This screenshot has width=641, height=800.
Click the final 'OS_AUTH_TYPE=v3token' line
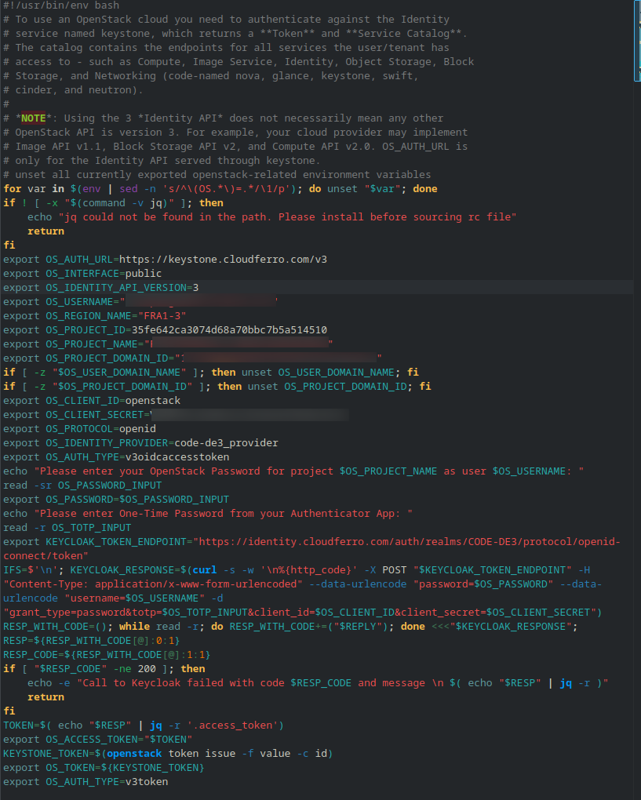pyautogui.click(x=86, y=782)
